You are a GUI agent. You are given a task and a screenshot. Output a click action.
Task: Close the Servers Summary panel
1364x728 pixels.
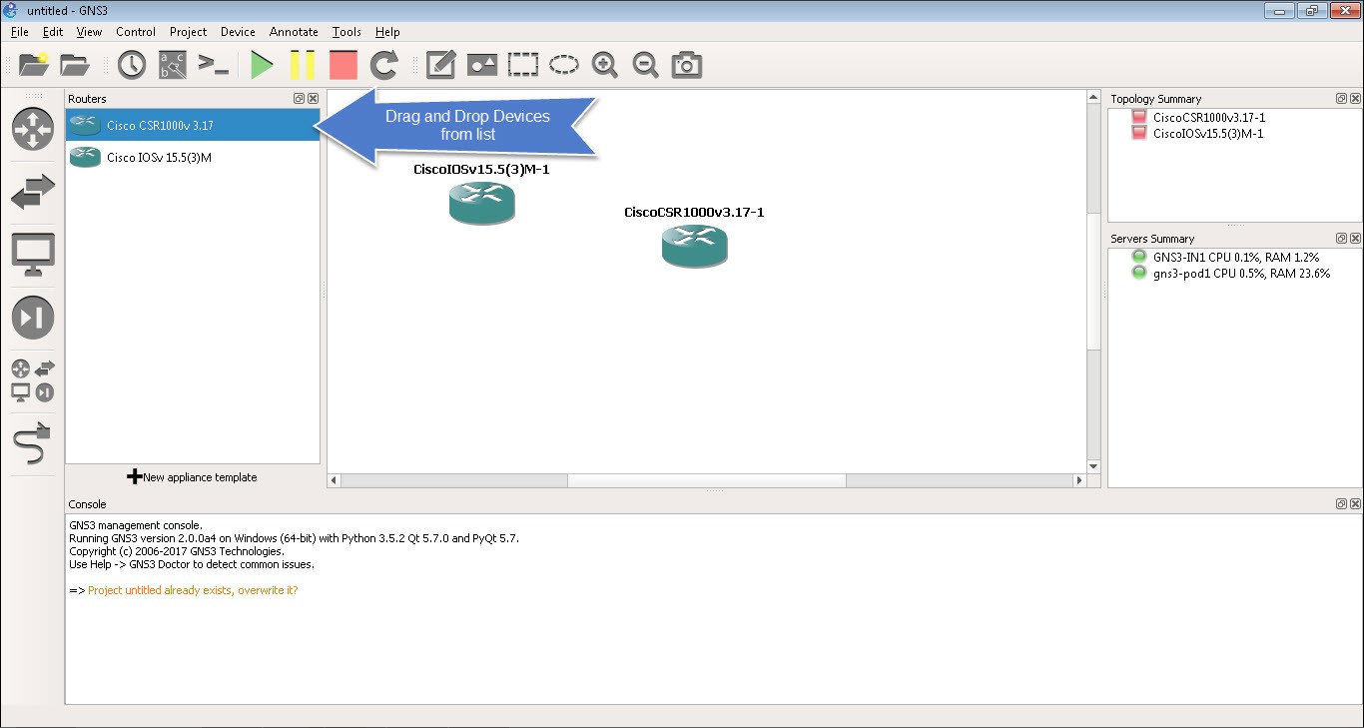1355,239
